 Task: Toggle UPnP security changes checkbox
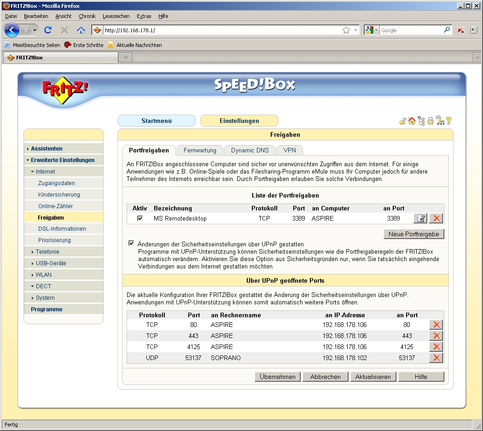(x=131, y=244)
